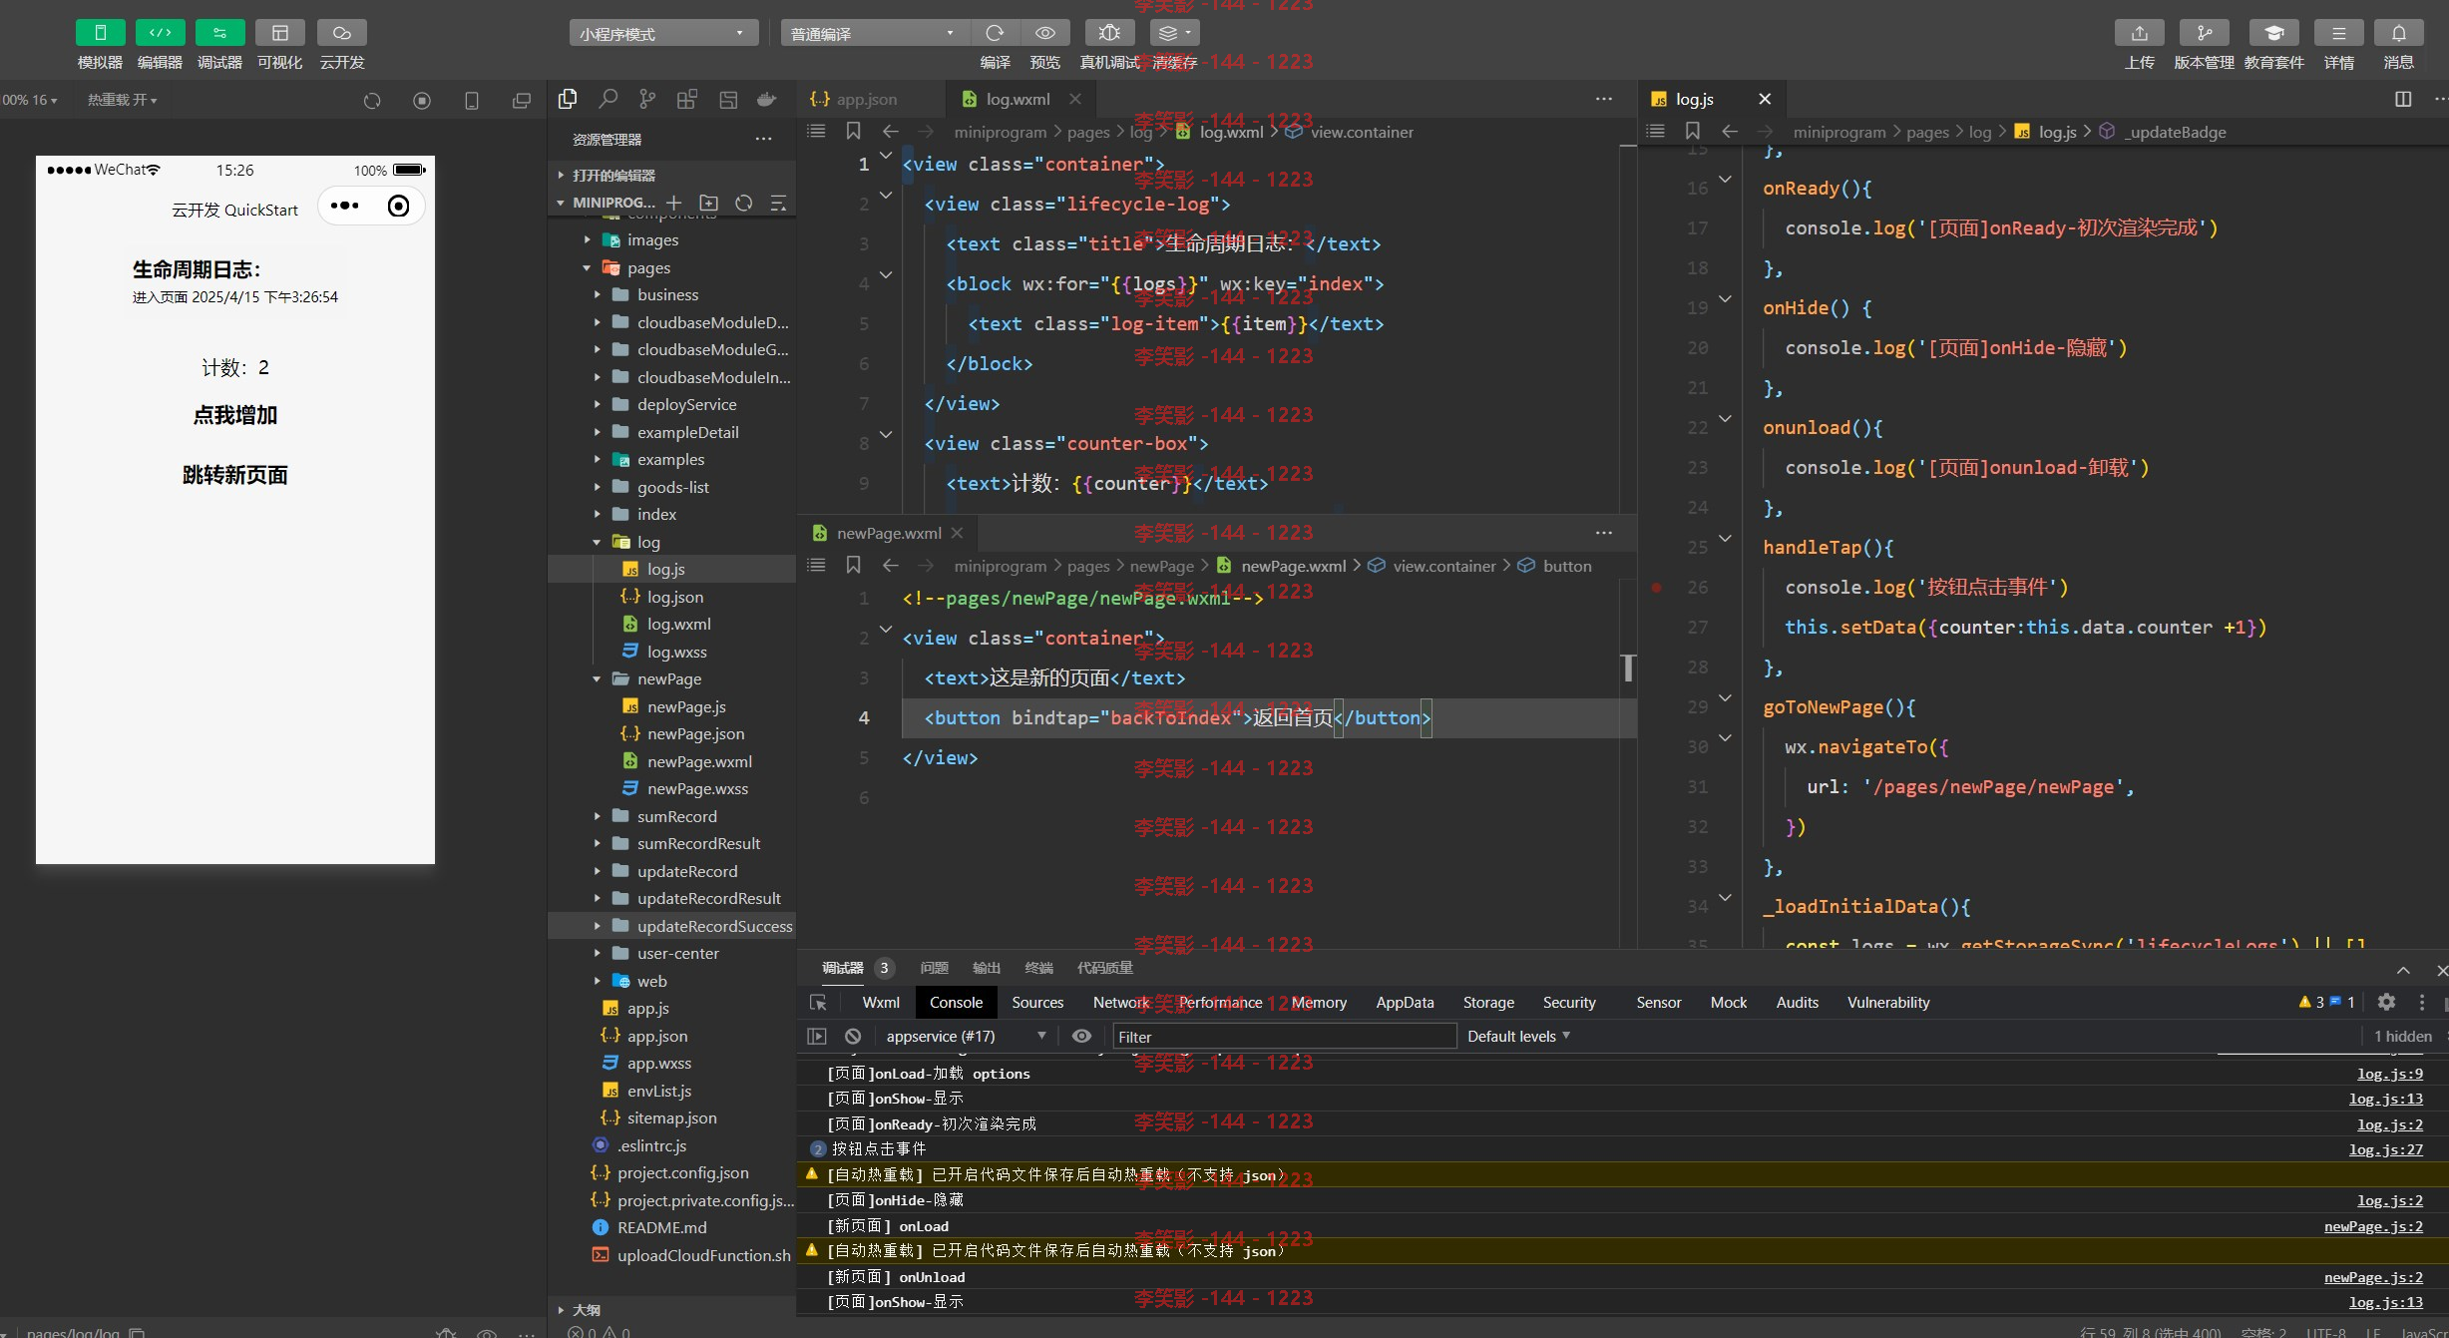Toggle console live expression eye
The height and width of the screenshot is (1338, 2449).
pos(1081,1037)
